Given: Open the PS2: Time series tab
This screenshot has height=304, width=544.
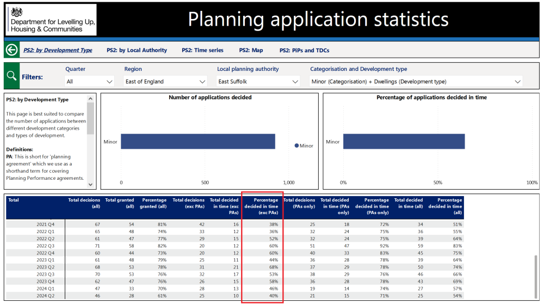Looking at the screenshot, I should point(202,50).
